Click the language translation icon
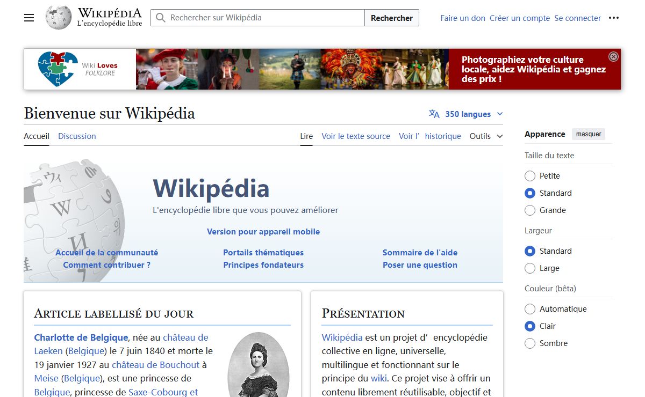The image size is (645, 397). click(x=434, y=114)
